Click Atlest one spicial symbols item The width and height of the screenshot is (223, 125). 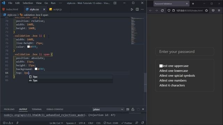(177, 76)
